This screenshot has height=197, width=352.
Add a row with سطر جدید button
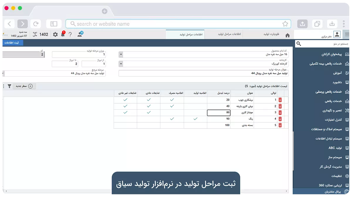24,86
